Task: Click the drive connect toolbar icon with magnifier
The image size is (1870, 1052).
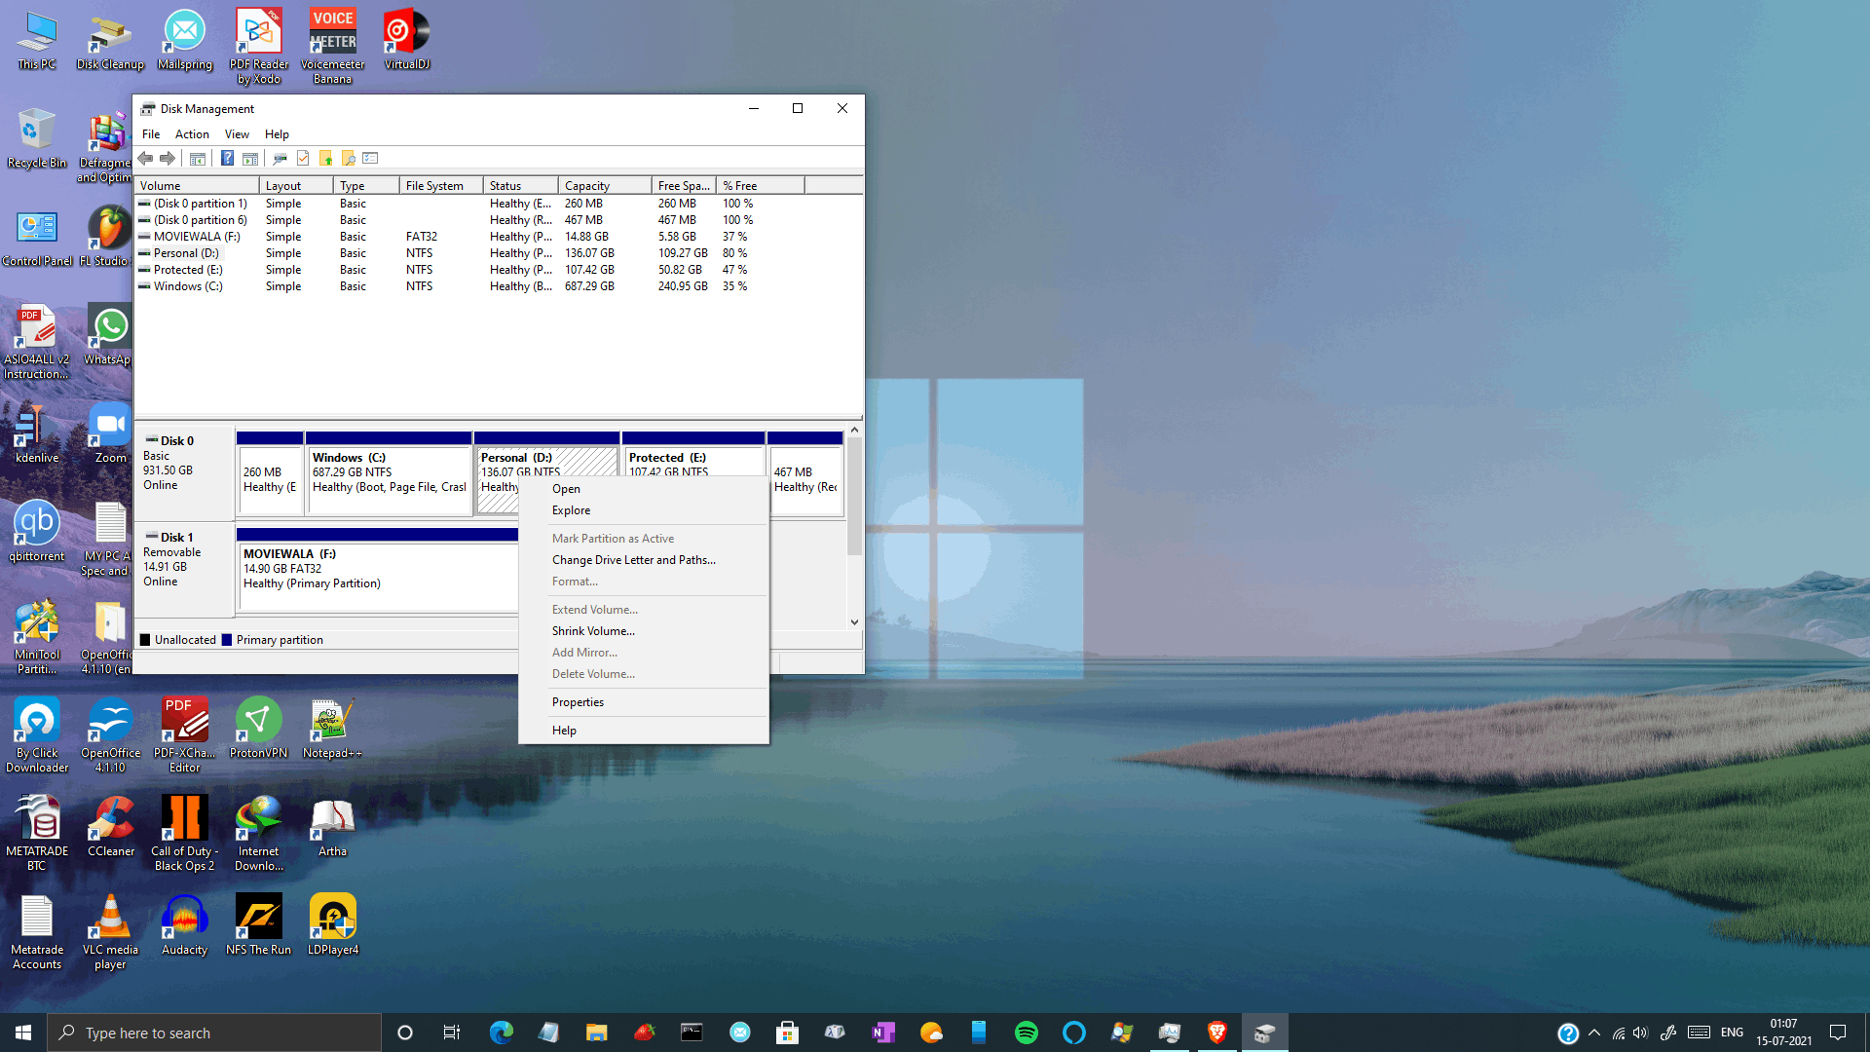Action: tap(280, 158)
